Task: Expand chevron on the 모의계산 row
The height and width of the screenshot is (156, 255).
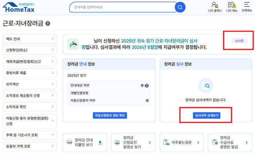Action: [53, 84]
